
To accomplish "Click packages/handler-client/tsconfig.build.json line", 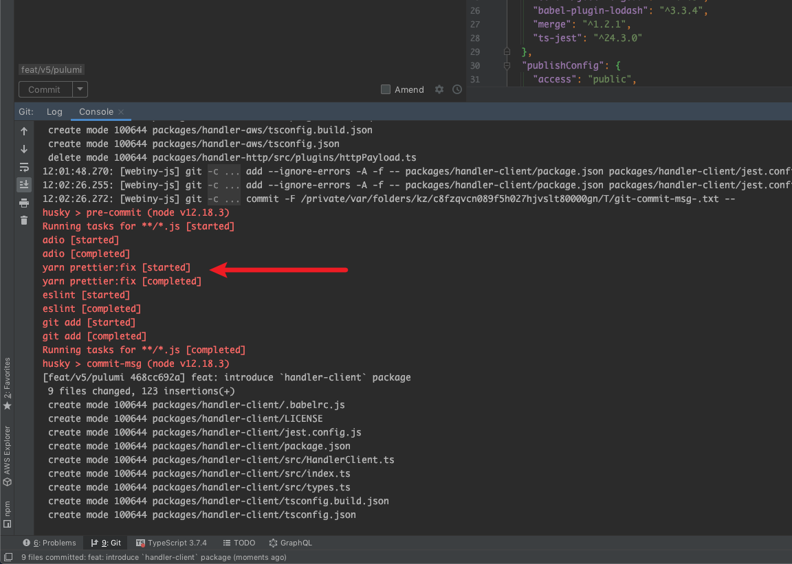I will coord(218,501).
